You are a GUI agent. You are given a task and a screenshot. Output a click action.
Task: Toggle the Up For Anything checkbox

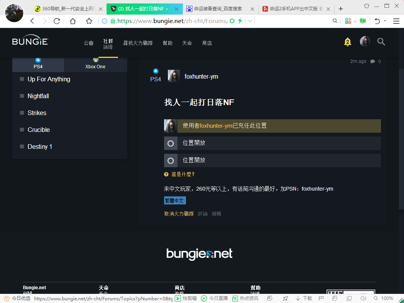point(22,79)
